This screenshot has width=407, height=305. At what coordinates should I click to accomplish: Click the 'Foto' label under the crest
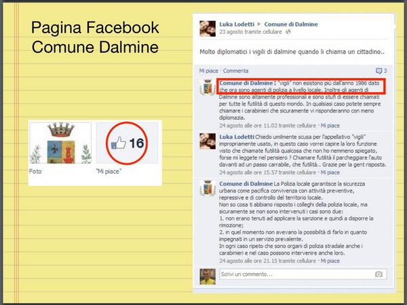click(35, 171)
